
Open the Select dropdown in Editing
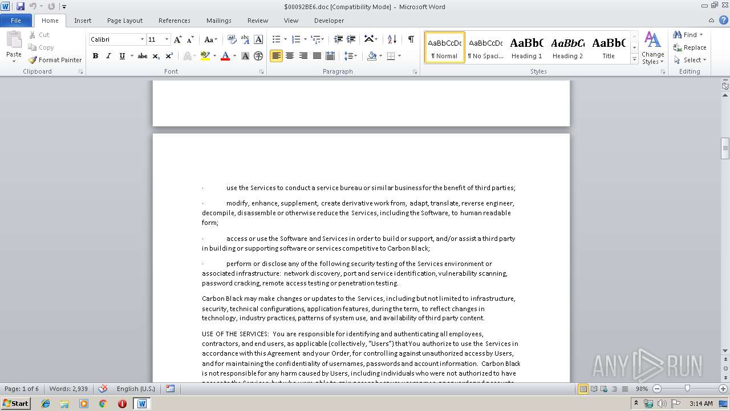point(690,60)
